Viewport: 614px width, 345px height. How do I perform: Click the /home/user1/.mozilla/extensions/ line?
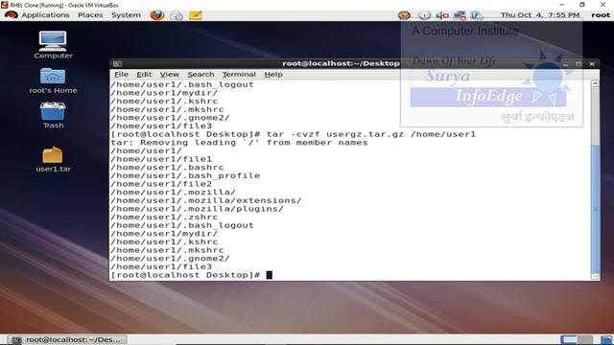[206, 200]
